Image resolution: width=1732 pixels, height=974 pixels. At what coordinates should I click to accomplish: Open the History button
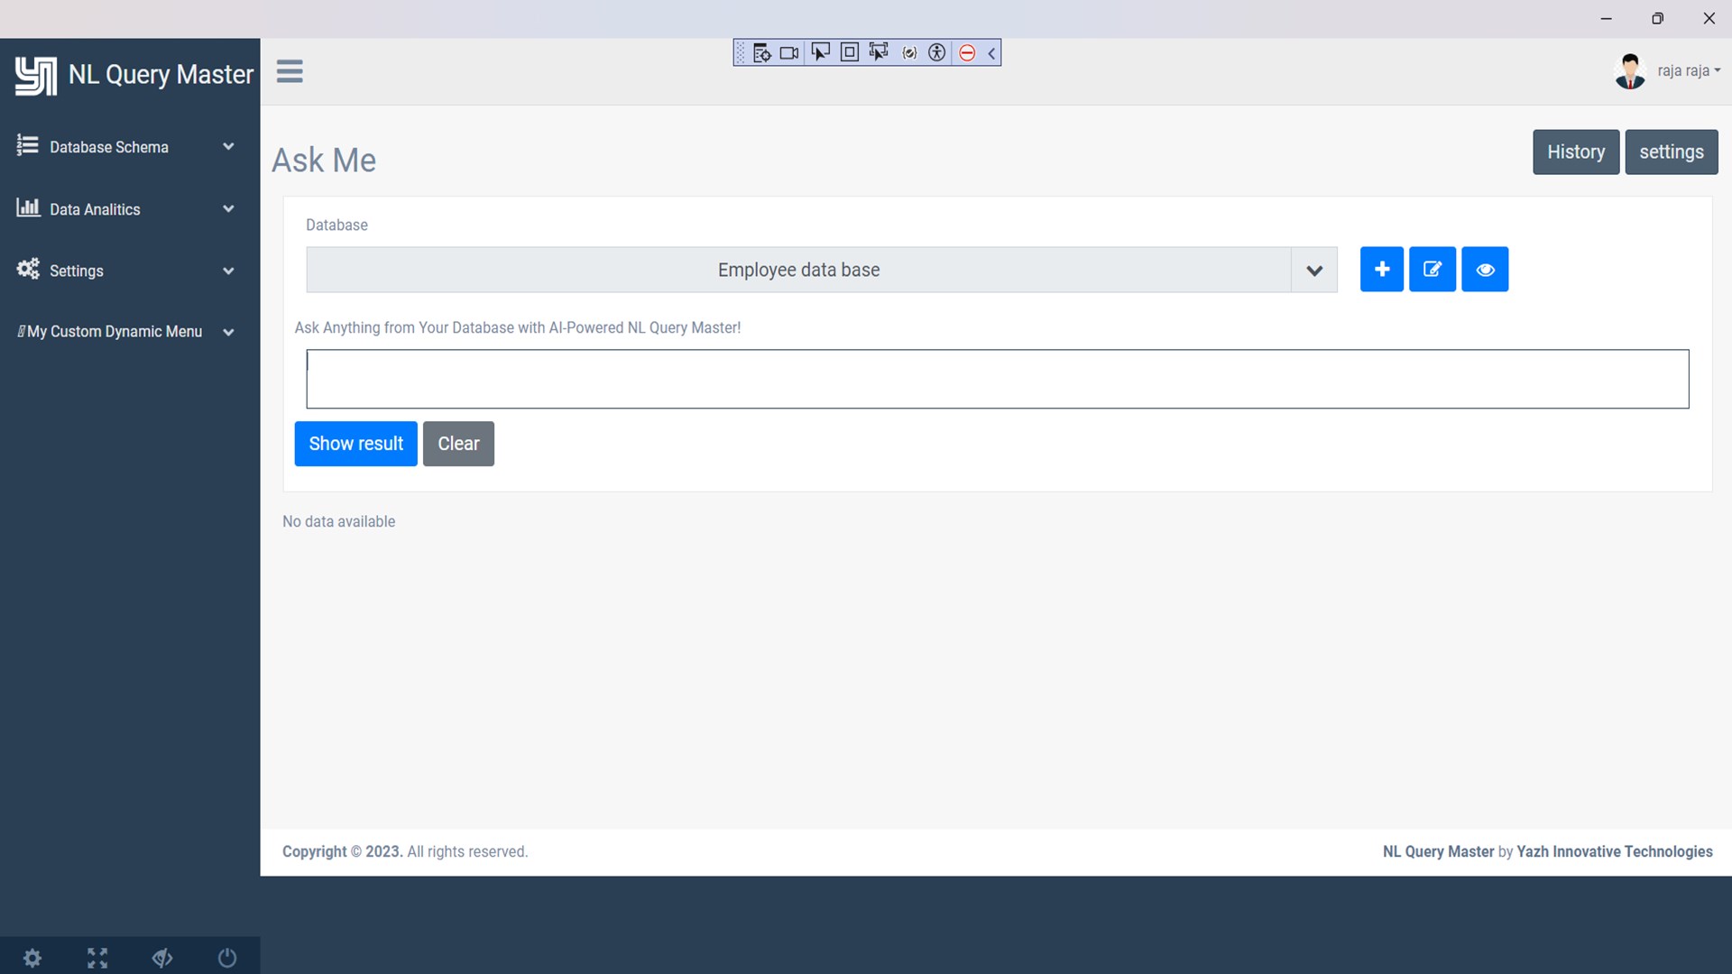[x=1575, y=152]
